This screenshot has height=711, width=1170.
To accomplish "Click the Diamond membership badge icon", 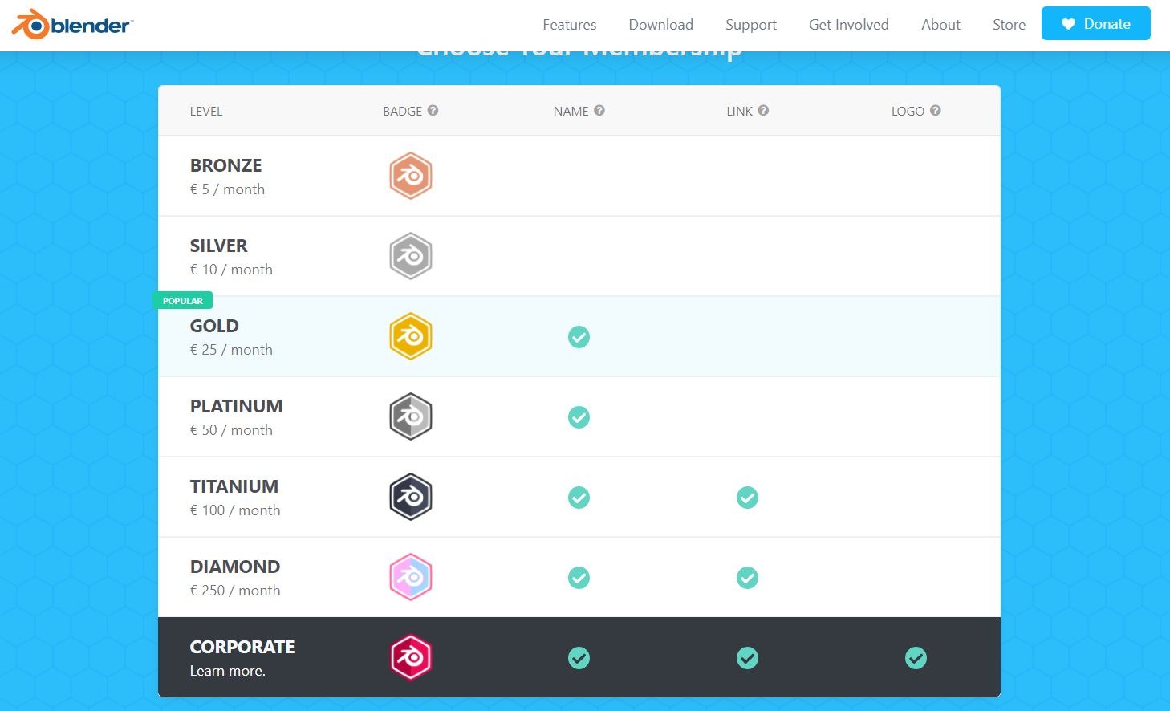I will (x=411, y=577).
